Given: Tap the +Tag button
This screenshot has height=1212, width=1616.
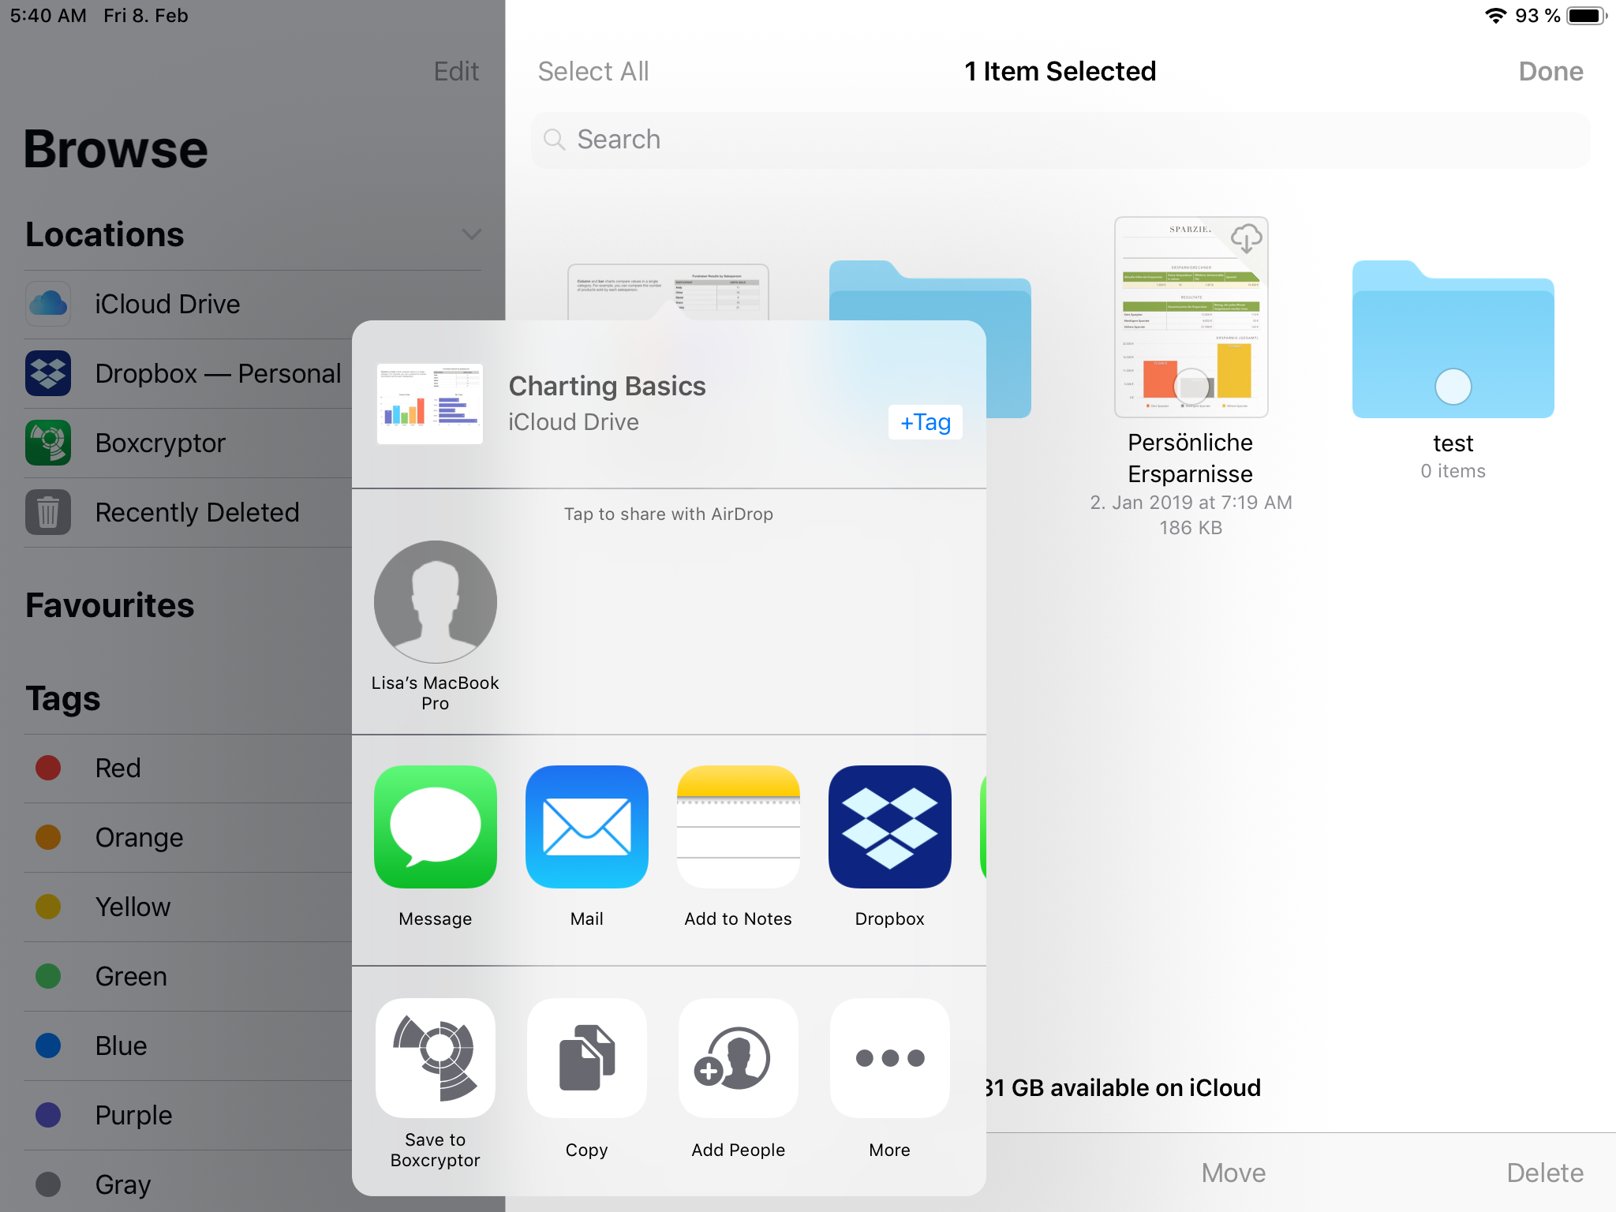Looking at the screenshot, I should (925, 422).
